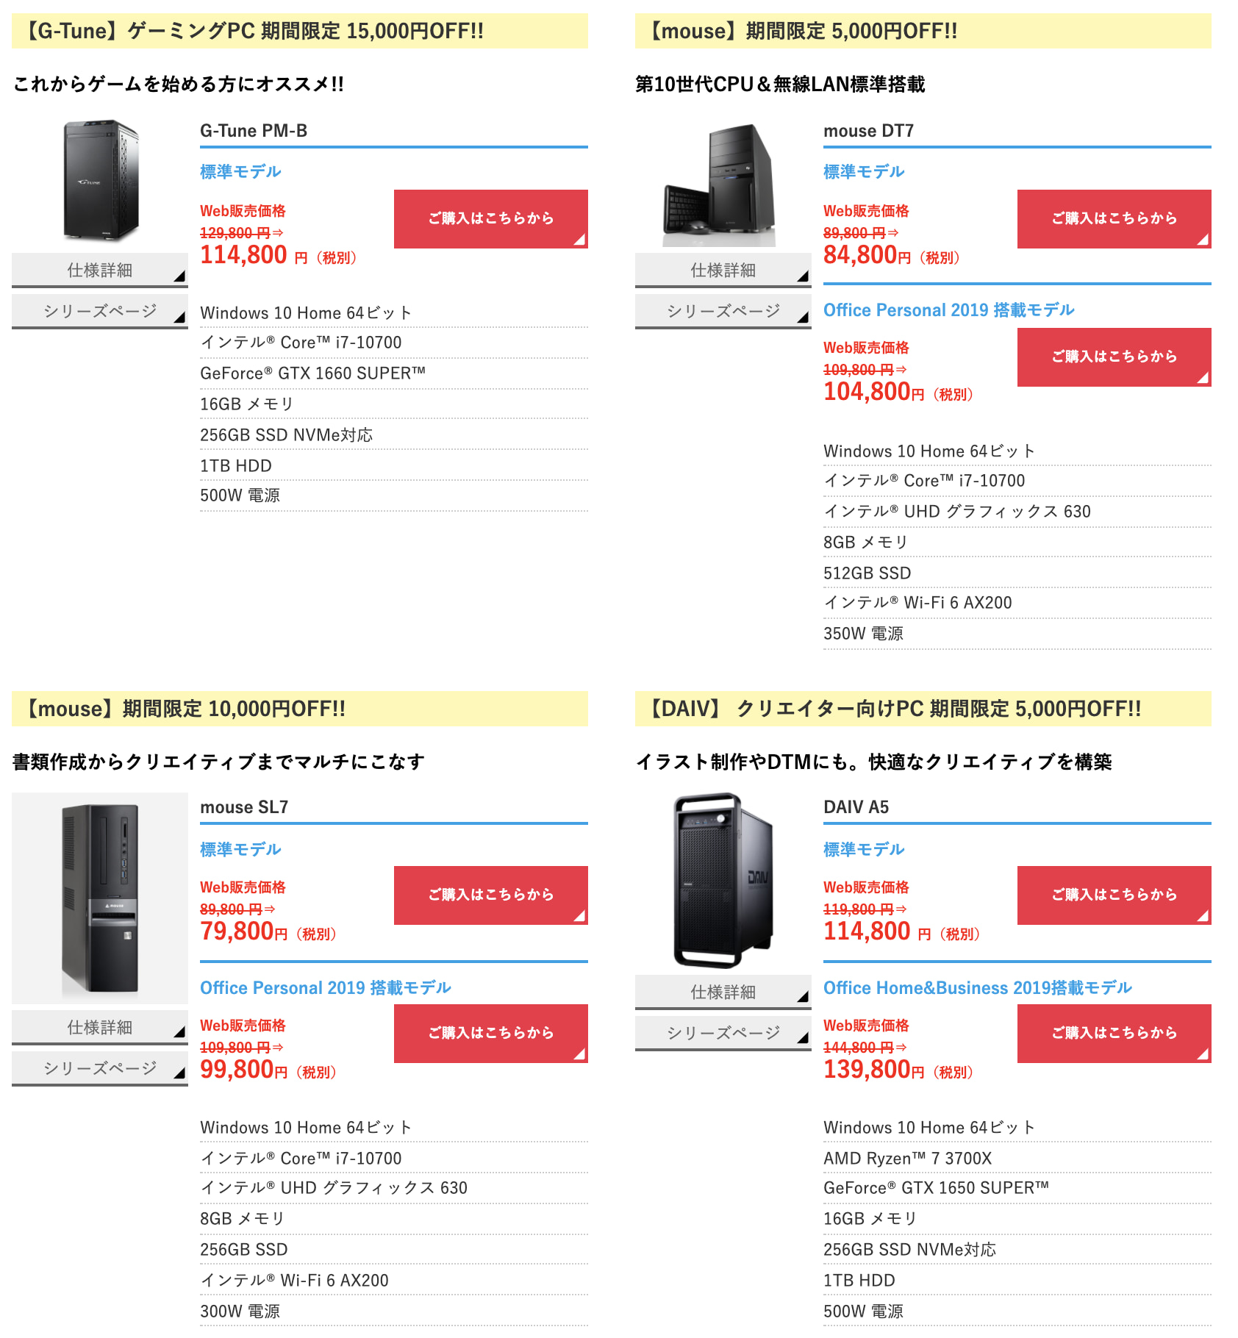
Task: Buy the mouse SL7 Office Personal 2019 model
Action: [x=491, y=1034]
